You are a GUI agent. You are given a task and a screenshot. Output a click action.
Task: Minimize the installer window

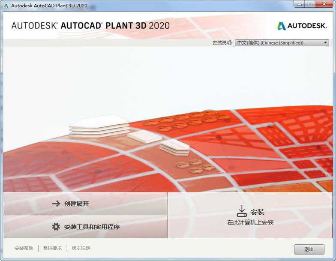coord(300,4)
